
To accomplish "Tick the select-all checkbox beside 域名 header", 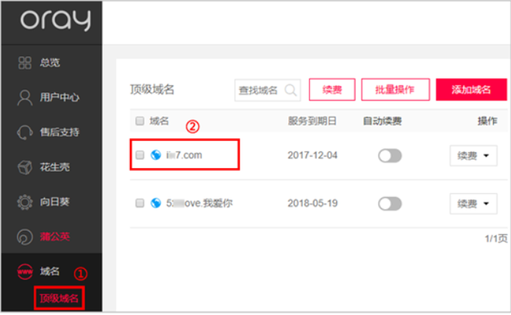I will pos(140,121).
